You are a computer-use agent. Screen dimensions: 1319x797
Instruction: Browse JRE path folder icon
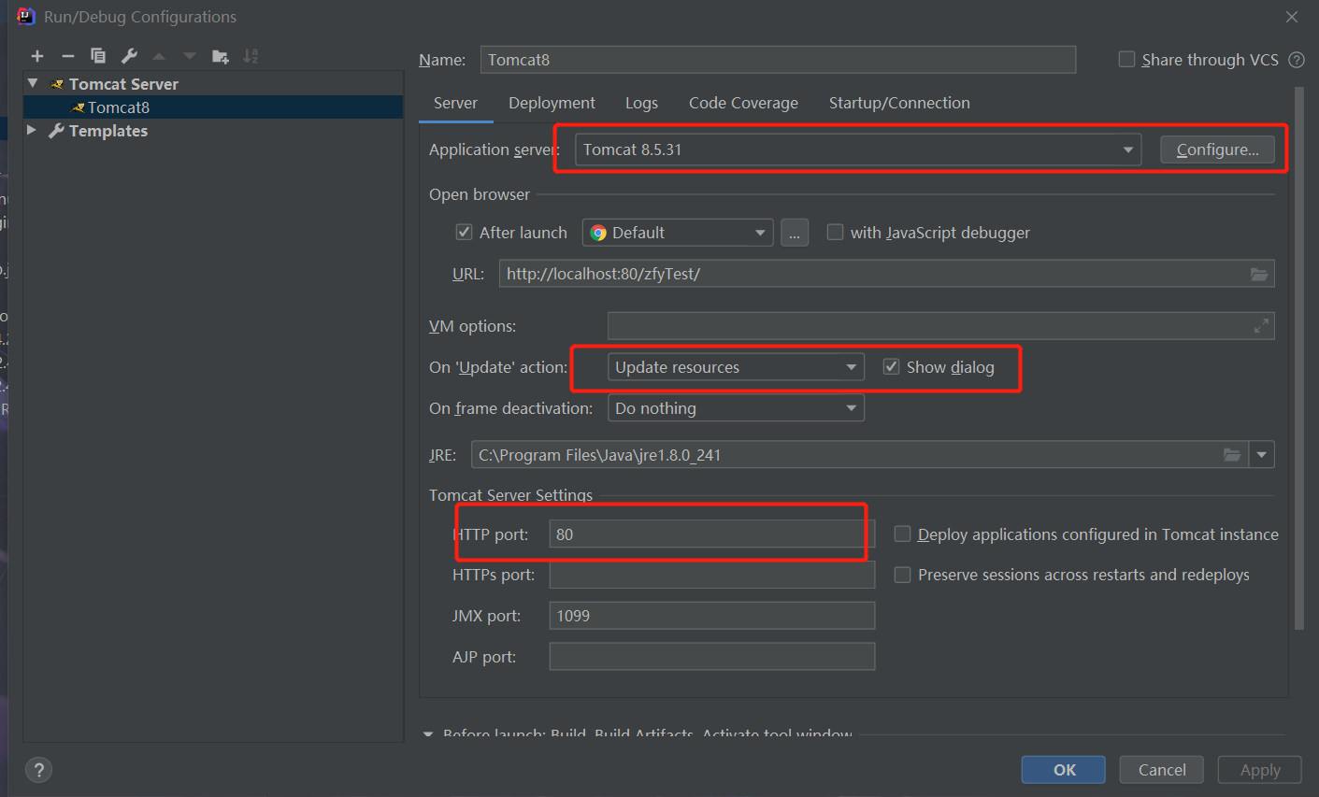[x=1232, y=455]
